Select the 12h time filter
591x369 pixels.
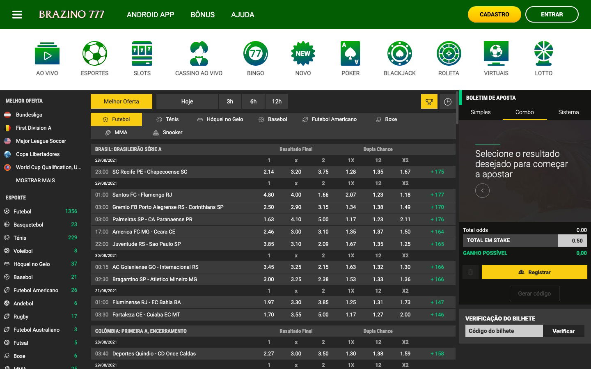[x=277, y=101]
